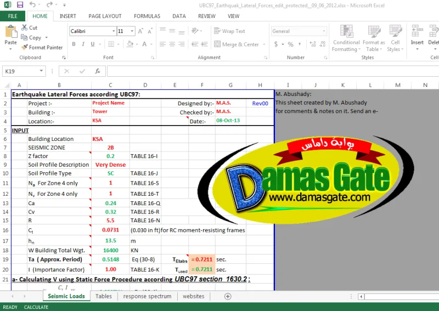Switch to the INSERT ribbon tab
The image size is (439, 311).
[67, 16]
